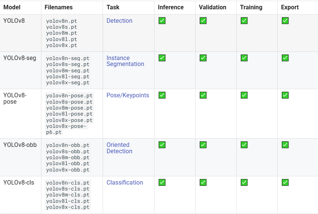Click the Filenames column header
This screenshot has height=214, width=318.
[59, 7]
